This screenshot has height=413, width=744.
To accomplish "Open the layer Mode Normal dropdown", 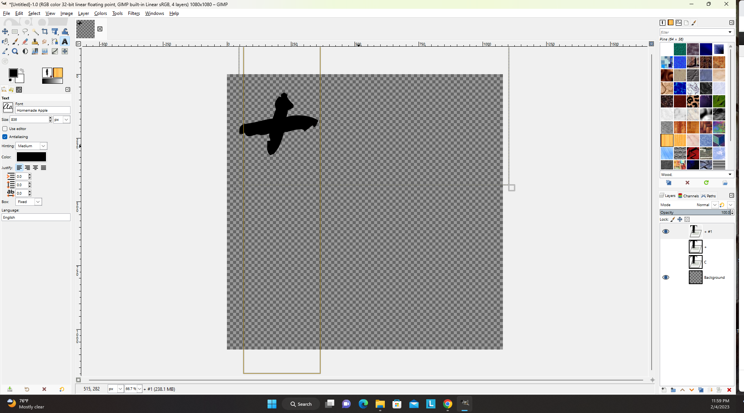I will click(714, 205).
